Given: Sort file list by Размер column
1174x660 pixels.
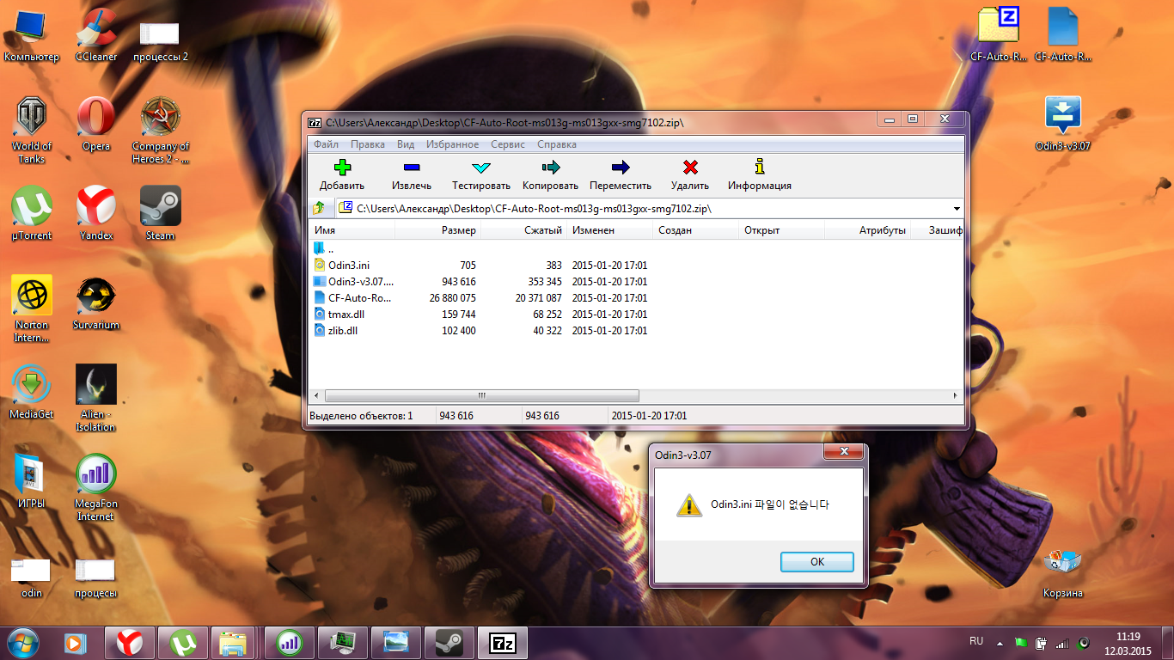Looking at the screenshot, I should (457, 230).
